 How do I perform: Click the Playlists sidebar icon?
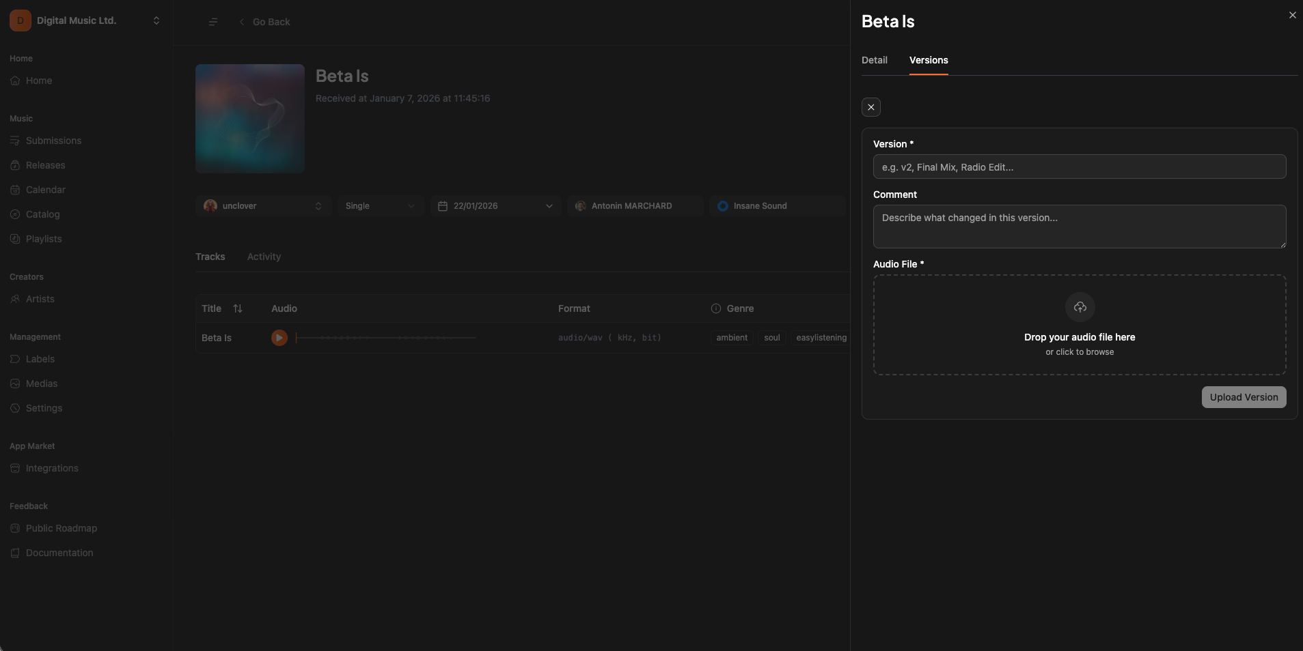15,239
